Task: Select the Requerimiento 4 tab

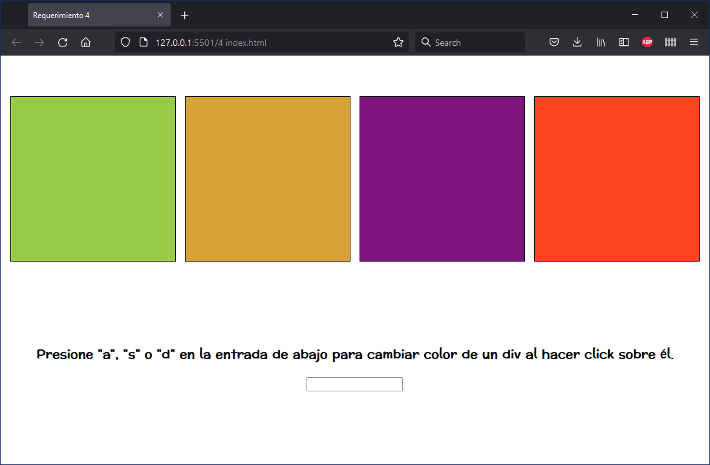Action: tap(91, 14)
